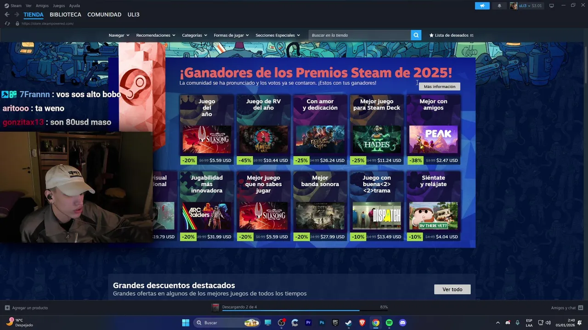Image resolution: width=588 pixels, height=330 pixels.
Task: Switch to the ULI3 profile tab
Action: (133, 15)
